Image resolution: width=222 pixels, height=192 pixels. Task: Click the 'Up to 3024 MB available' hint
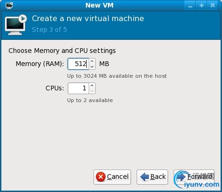click(117, 76)
